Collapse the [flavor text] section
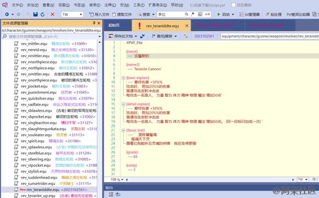The height and width of the screenshot is (198, 319). [x=123, y=130]
